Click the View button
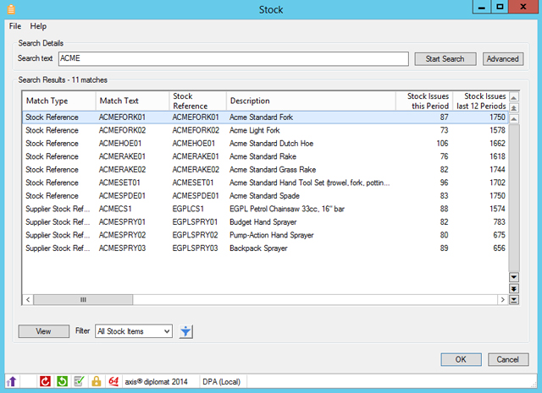The height and width of the screenshot is (393, 542). (43, 331)
